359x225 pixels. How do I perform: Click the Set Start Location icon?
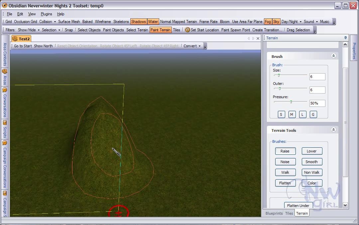coord(187,30)
